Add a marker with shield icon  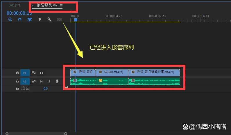click(40, 19)
